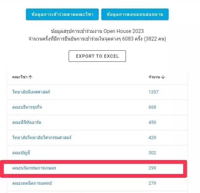200x193 pixels.
Task: Click the count 279 cell
Action: click(x=152, y=183)
